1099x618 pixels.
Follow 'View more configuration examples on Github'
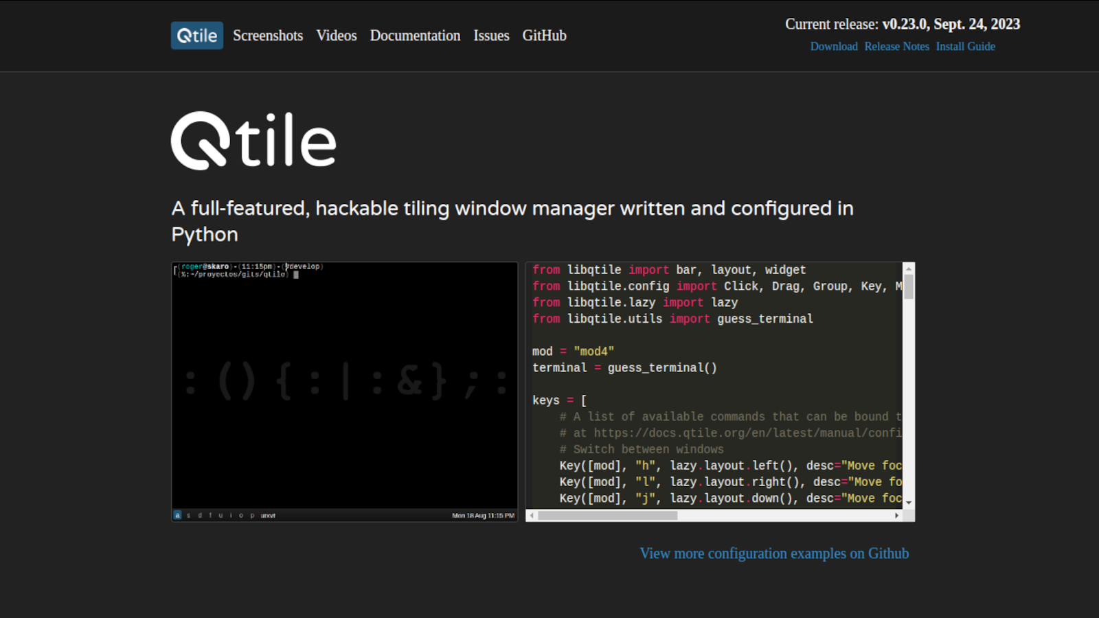click(774, 553)
